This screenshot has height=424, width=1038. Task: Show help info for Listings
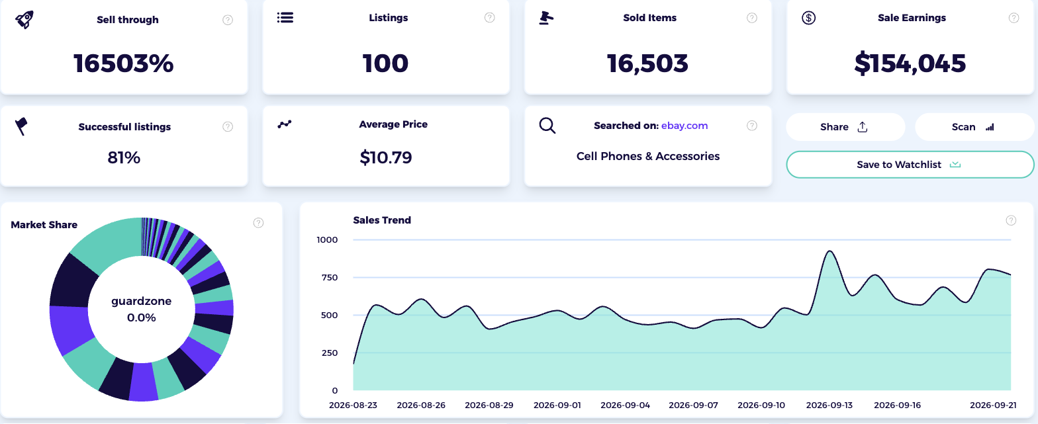point(490,18)
